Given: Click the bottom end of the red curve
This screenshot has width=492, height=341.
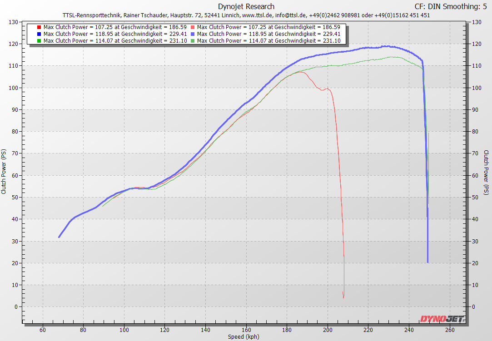Looking at the screenshot, I should 343,297.
